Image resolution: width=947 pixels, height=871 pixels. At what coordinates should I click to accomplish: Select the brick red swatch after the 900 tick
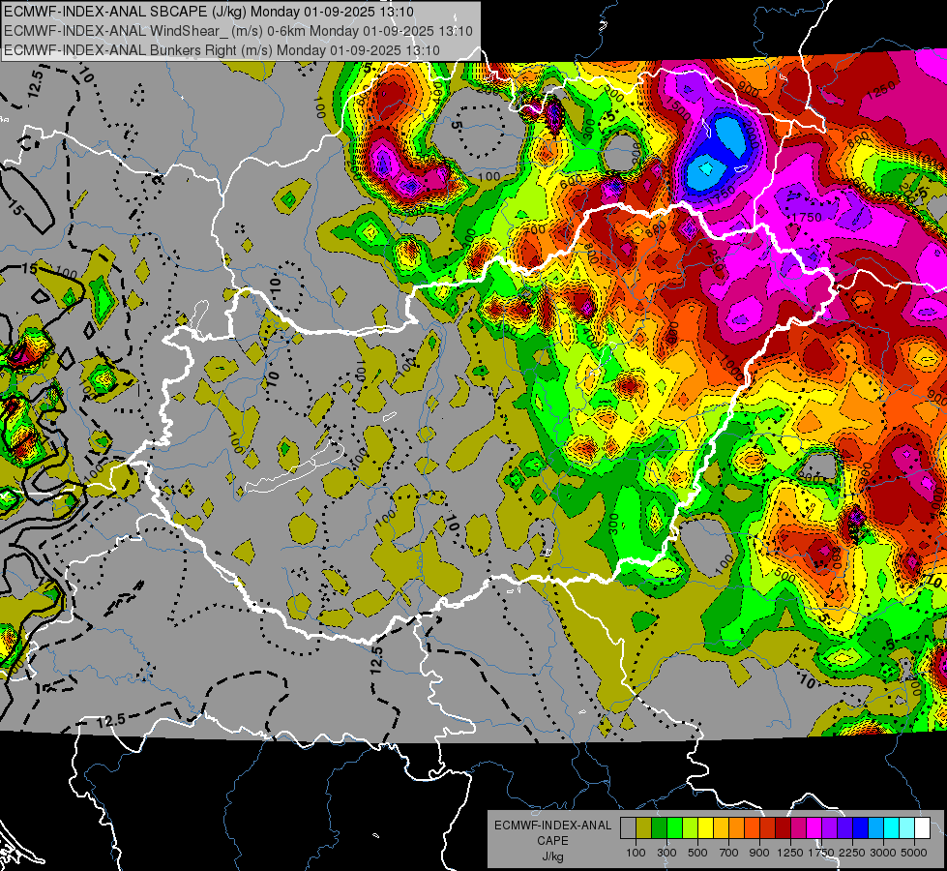768,828
